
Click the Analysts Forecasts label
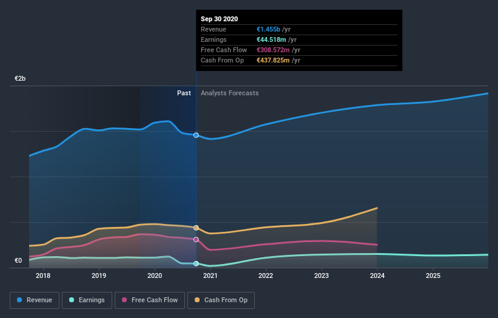point(230,93)
